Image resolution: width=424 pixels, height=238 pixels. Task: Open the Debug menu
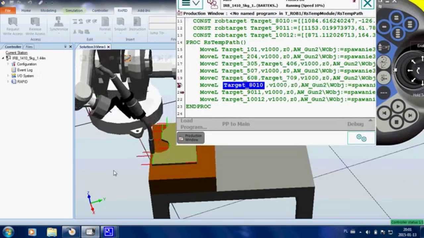[355, 124]
